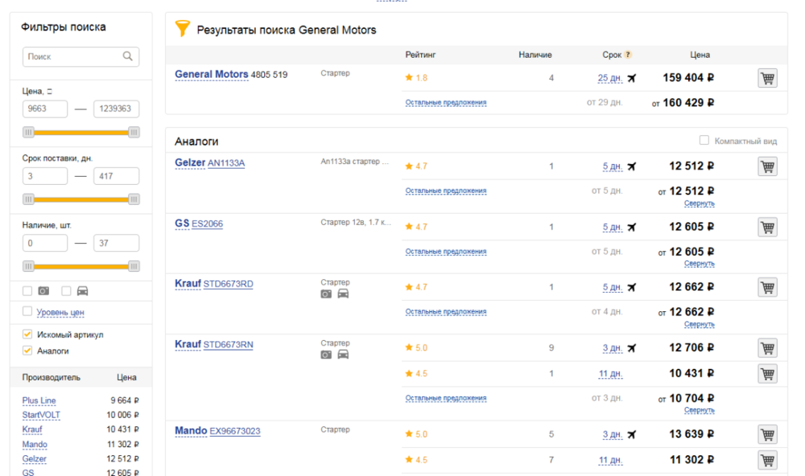Collapse the GS ES2066 offers with Свернуть
805x476 pixels.
click(700, 264)
